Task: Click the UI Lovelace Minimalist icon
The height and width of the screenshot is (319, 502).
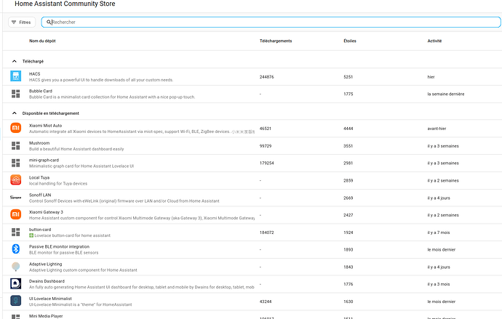Action: point(16,301)
